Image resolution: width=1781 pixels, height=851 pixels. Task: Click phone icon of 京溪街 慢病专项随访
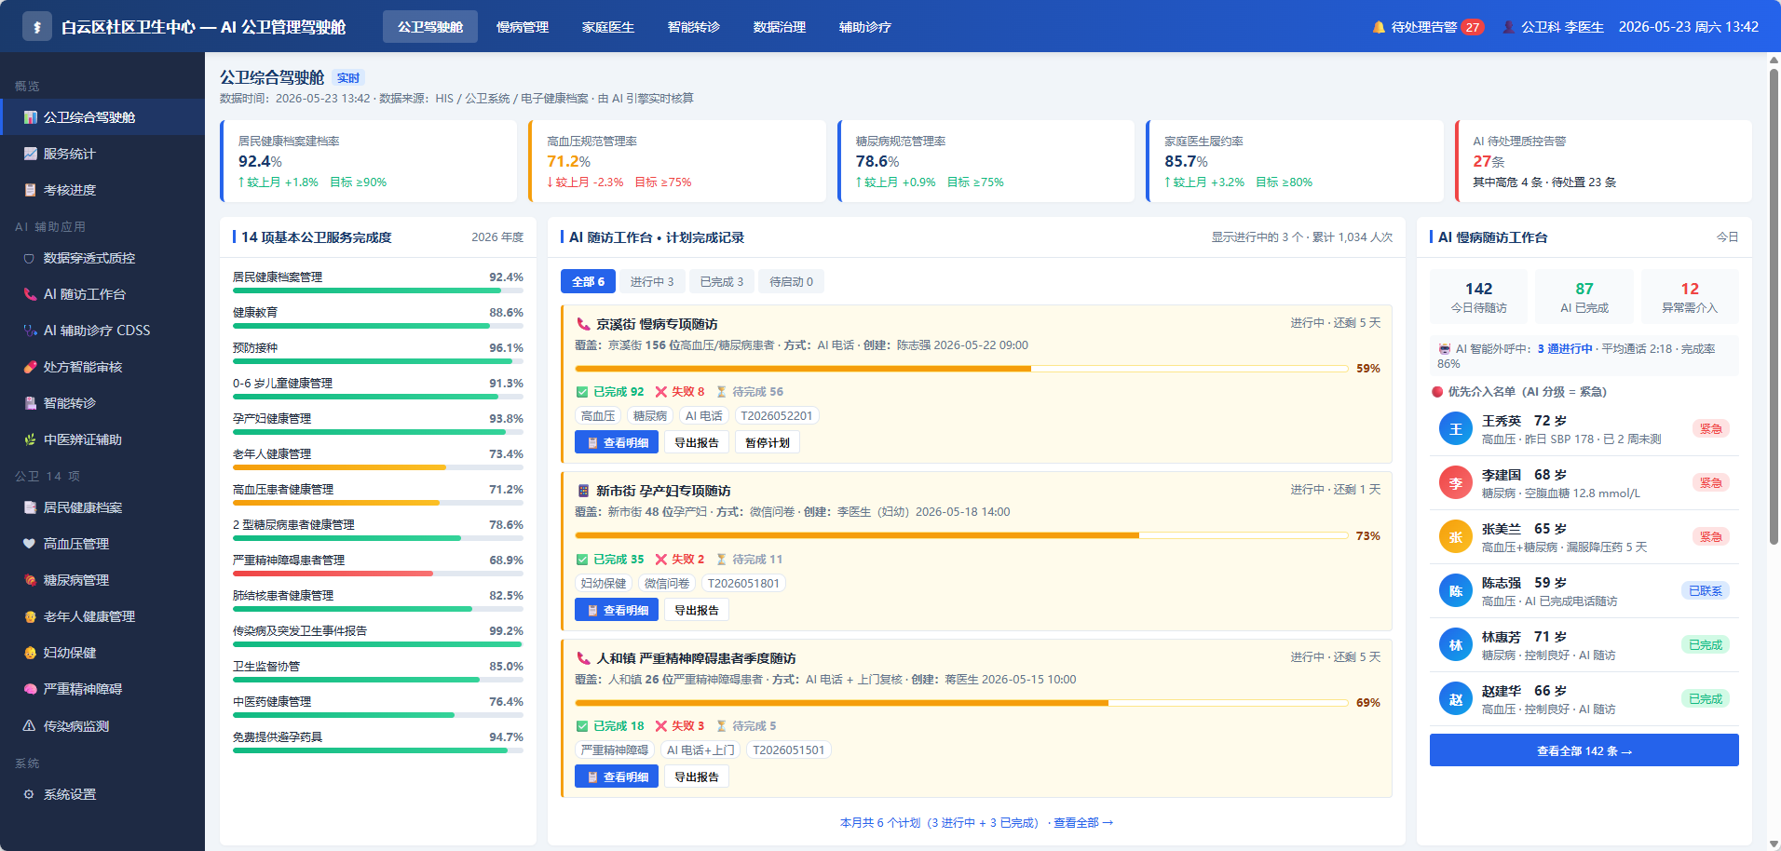(583, 324)
